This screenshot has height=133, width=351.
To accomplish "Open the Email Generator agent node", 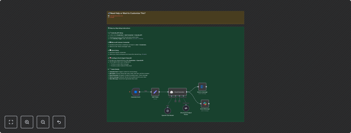I will [x=177, y=92].
